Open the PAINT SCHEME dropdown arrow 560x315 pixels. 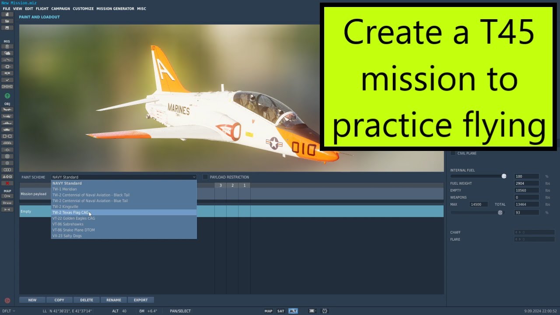pos(194,177)
